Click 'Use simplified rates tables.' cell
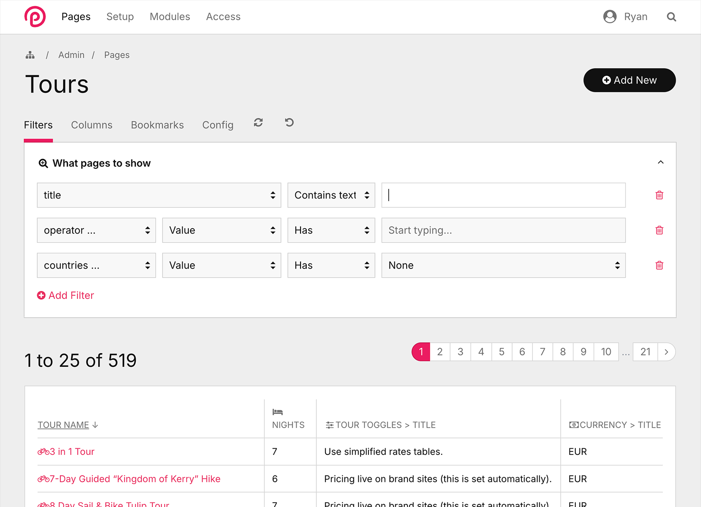This screenshot has width=701, height=507. coord(383,451)
